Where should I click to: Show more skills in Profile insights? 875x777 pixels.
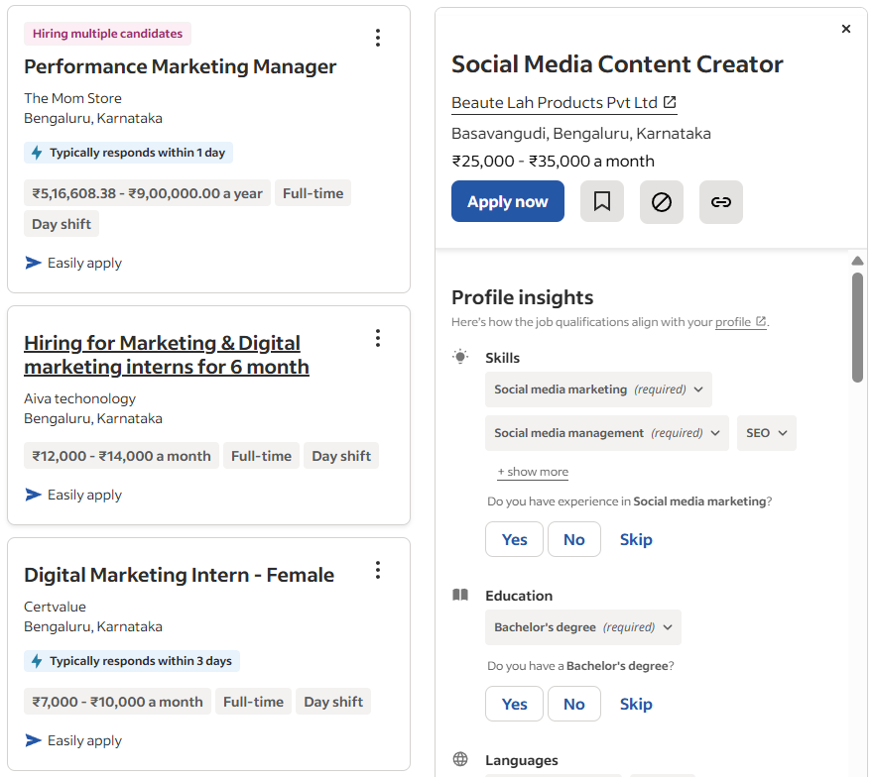pyautogui.click(x=533, y=472)
